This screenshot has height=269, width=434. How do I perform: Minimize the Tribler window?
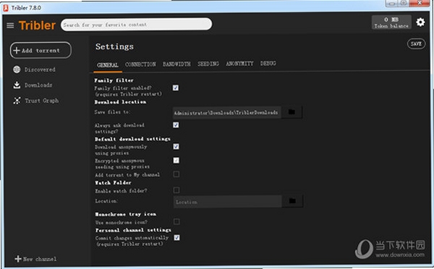tap(392, 4)
